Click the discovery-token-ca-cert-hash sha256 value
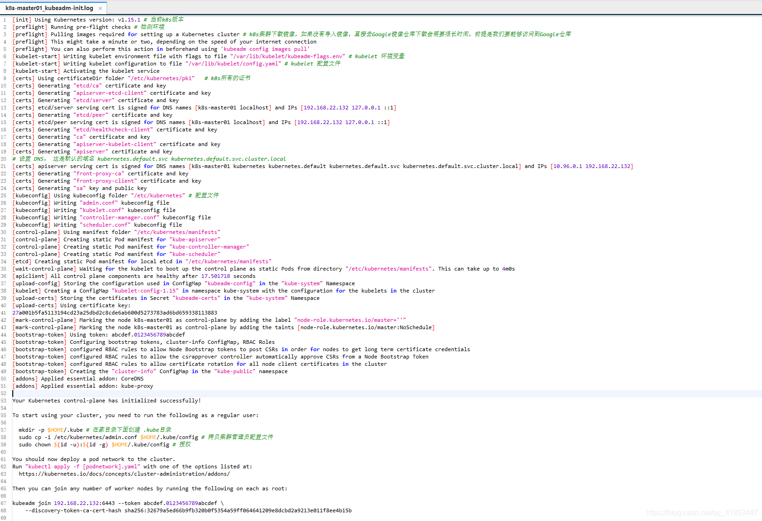 pos(238,510)
